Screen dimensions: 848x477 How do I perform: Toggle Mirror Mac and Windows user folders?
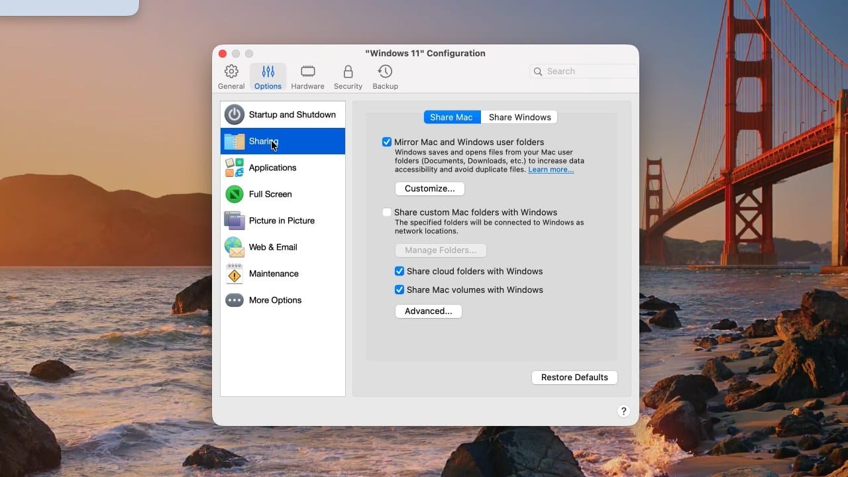tap(387, 142)
